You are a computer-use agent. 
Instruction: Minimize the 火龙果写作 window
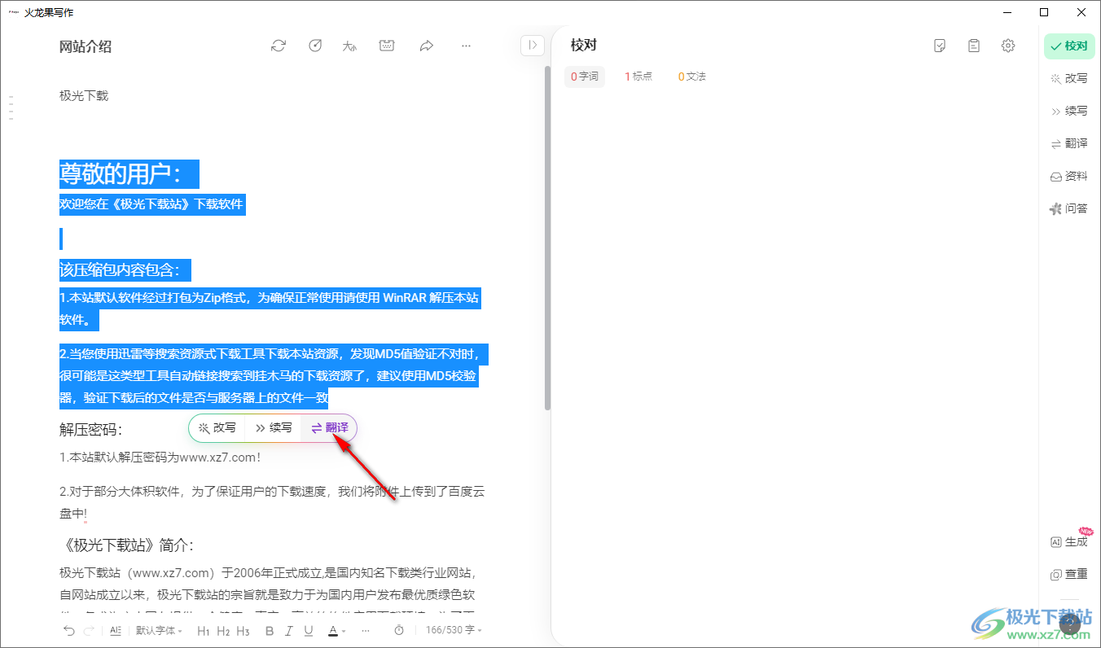(1007, 12)
